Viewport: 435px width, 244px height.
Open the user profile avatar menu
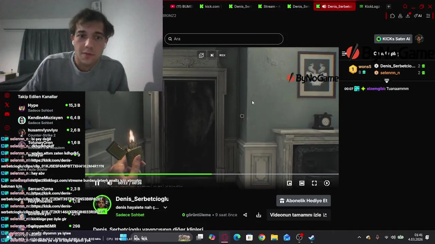pos(419,39)
